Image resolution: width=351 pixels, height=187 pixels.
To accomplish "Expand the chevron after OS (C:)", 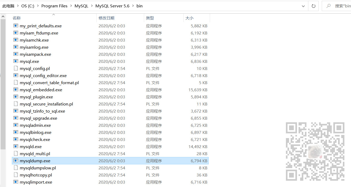I will tap(38, 6).
